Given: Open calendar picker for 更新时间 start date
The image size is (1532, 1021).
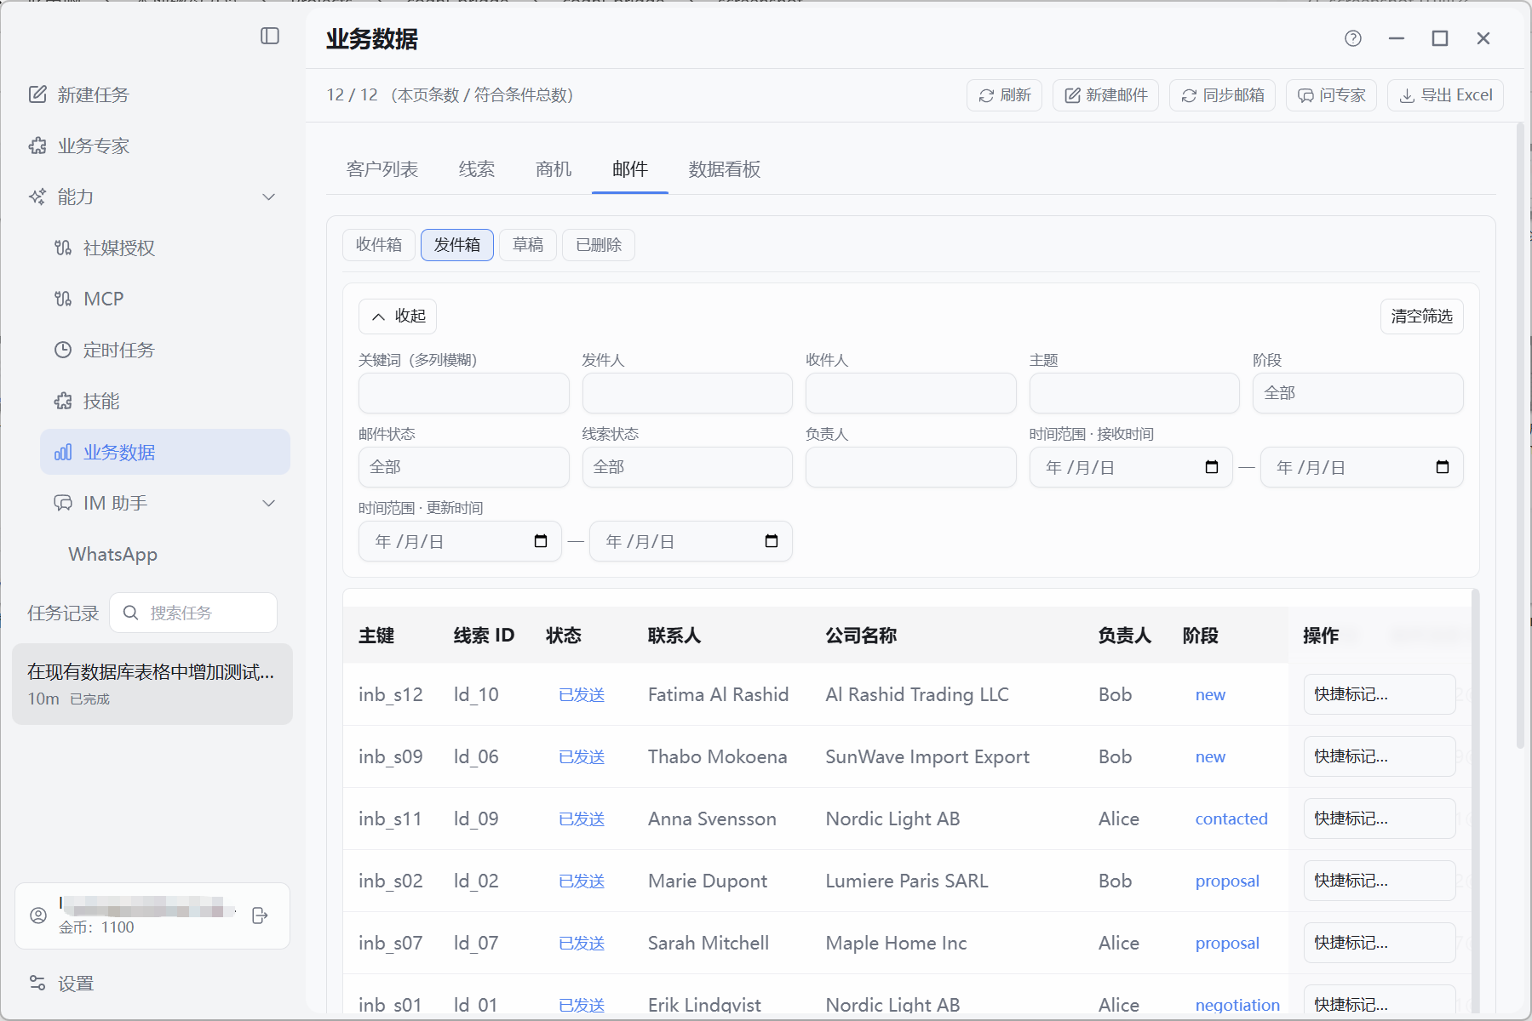Looking at the screenshot, I should (x=541, y=541).
